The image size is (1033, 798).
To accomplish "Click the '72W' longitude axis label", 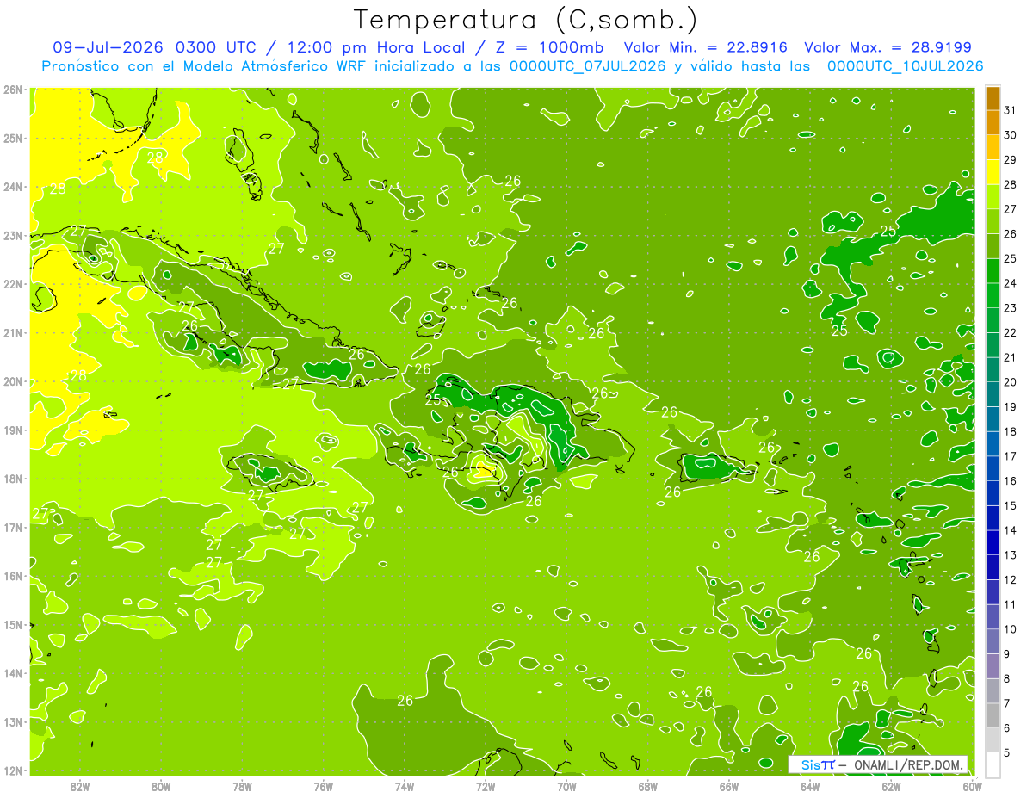I will coord(486,786).
